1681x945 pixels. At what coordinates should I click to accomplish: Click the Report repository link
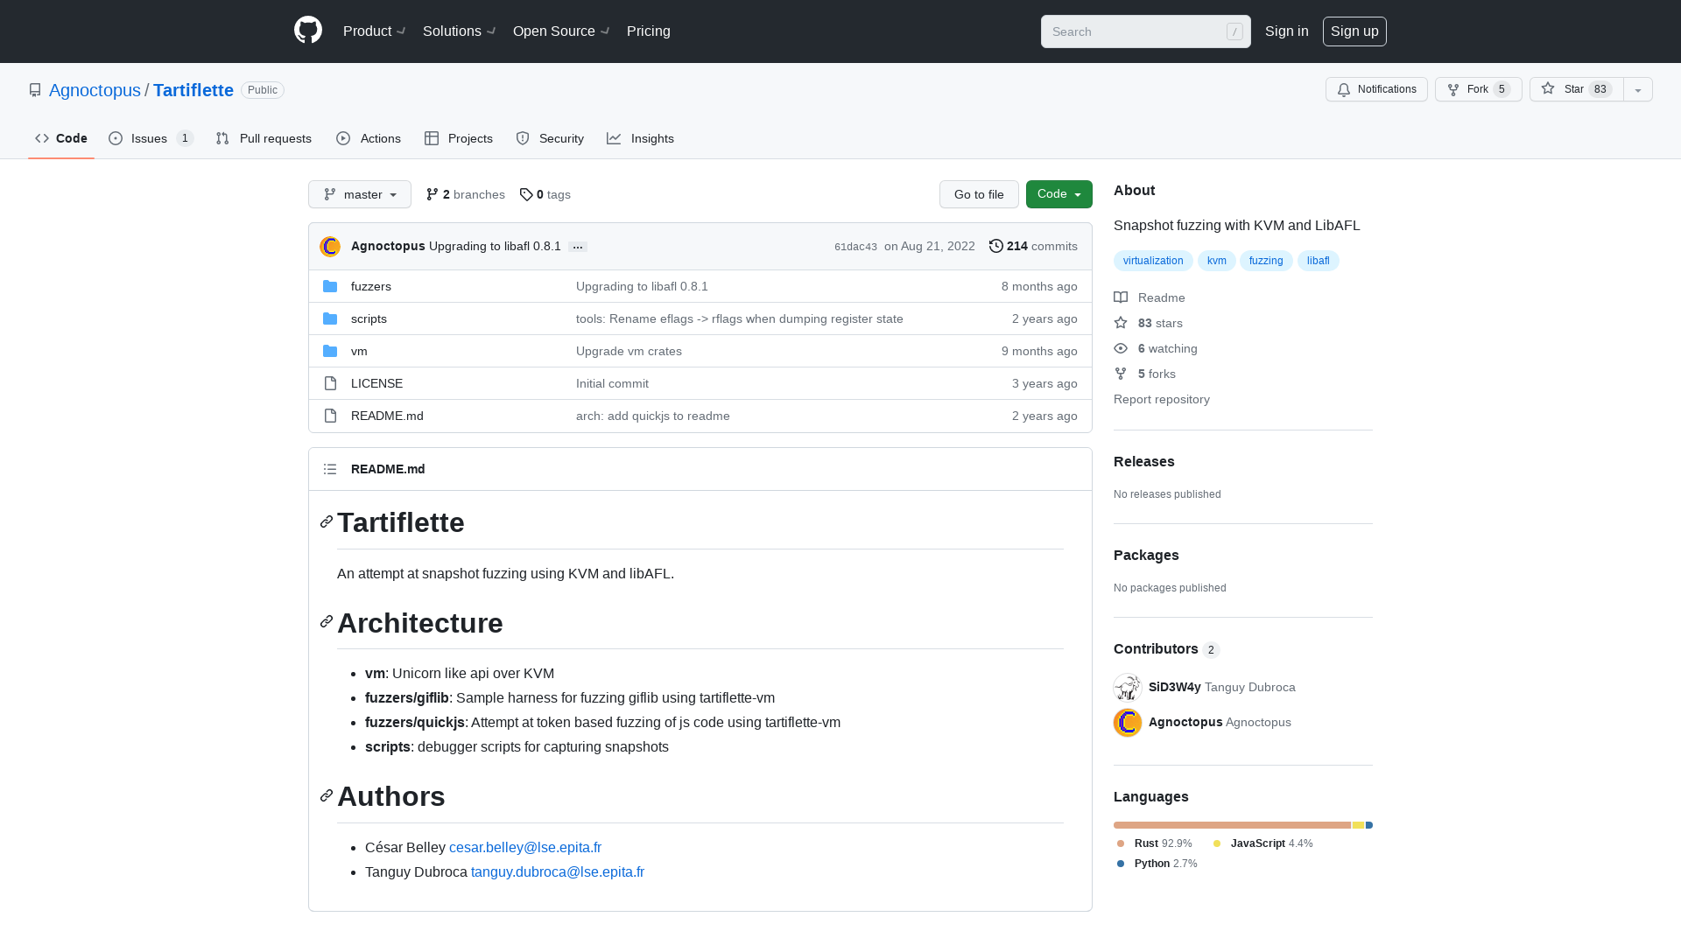(1162, 399)
